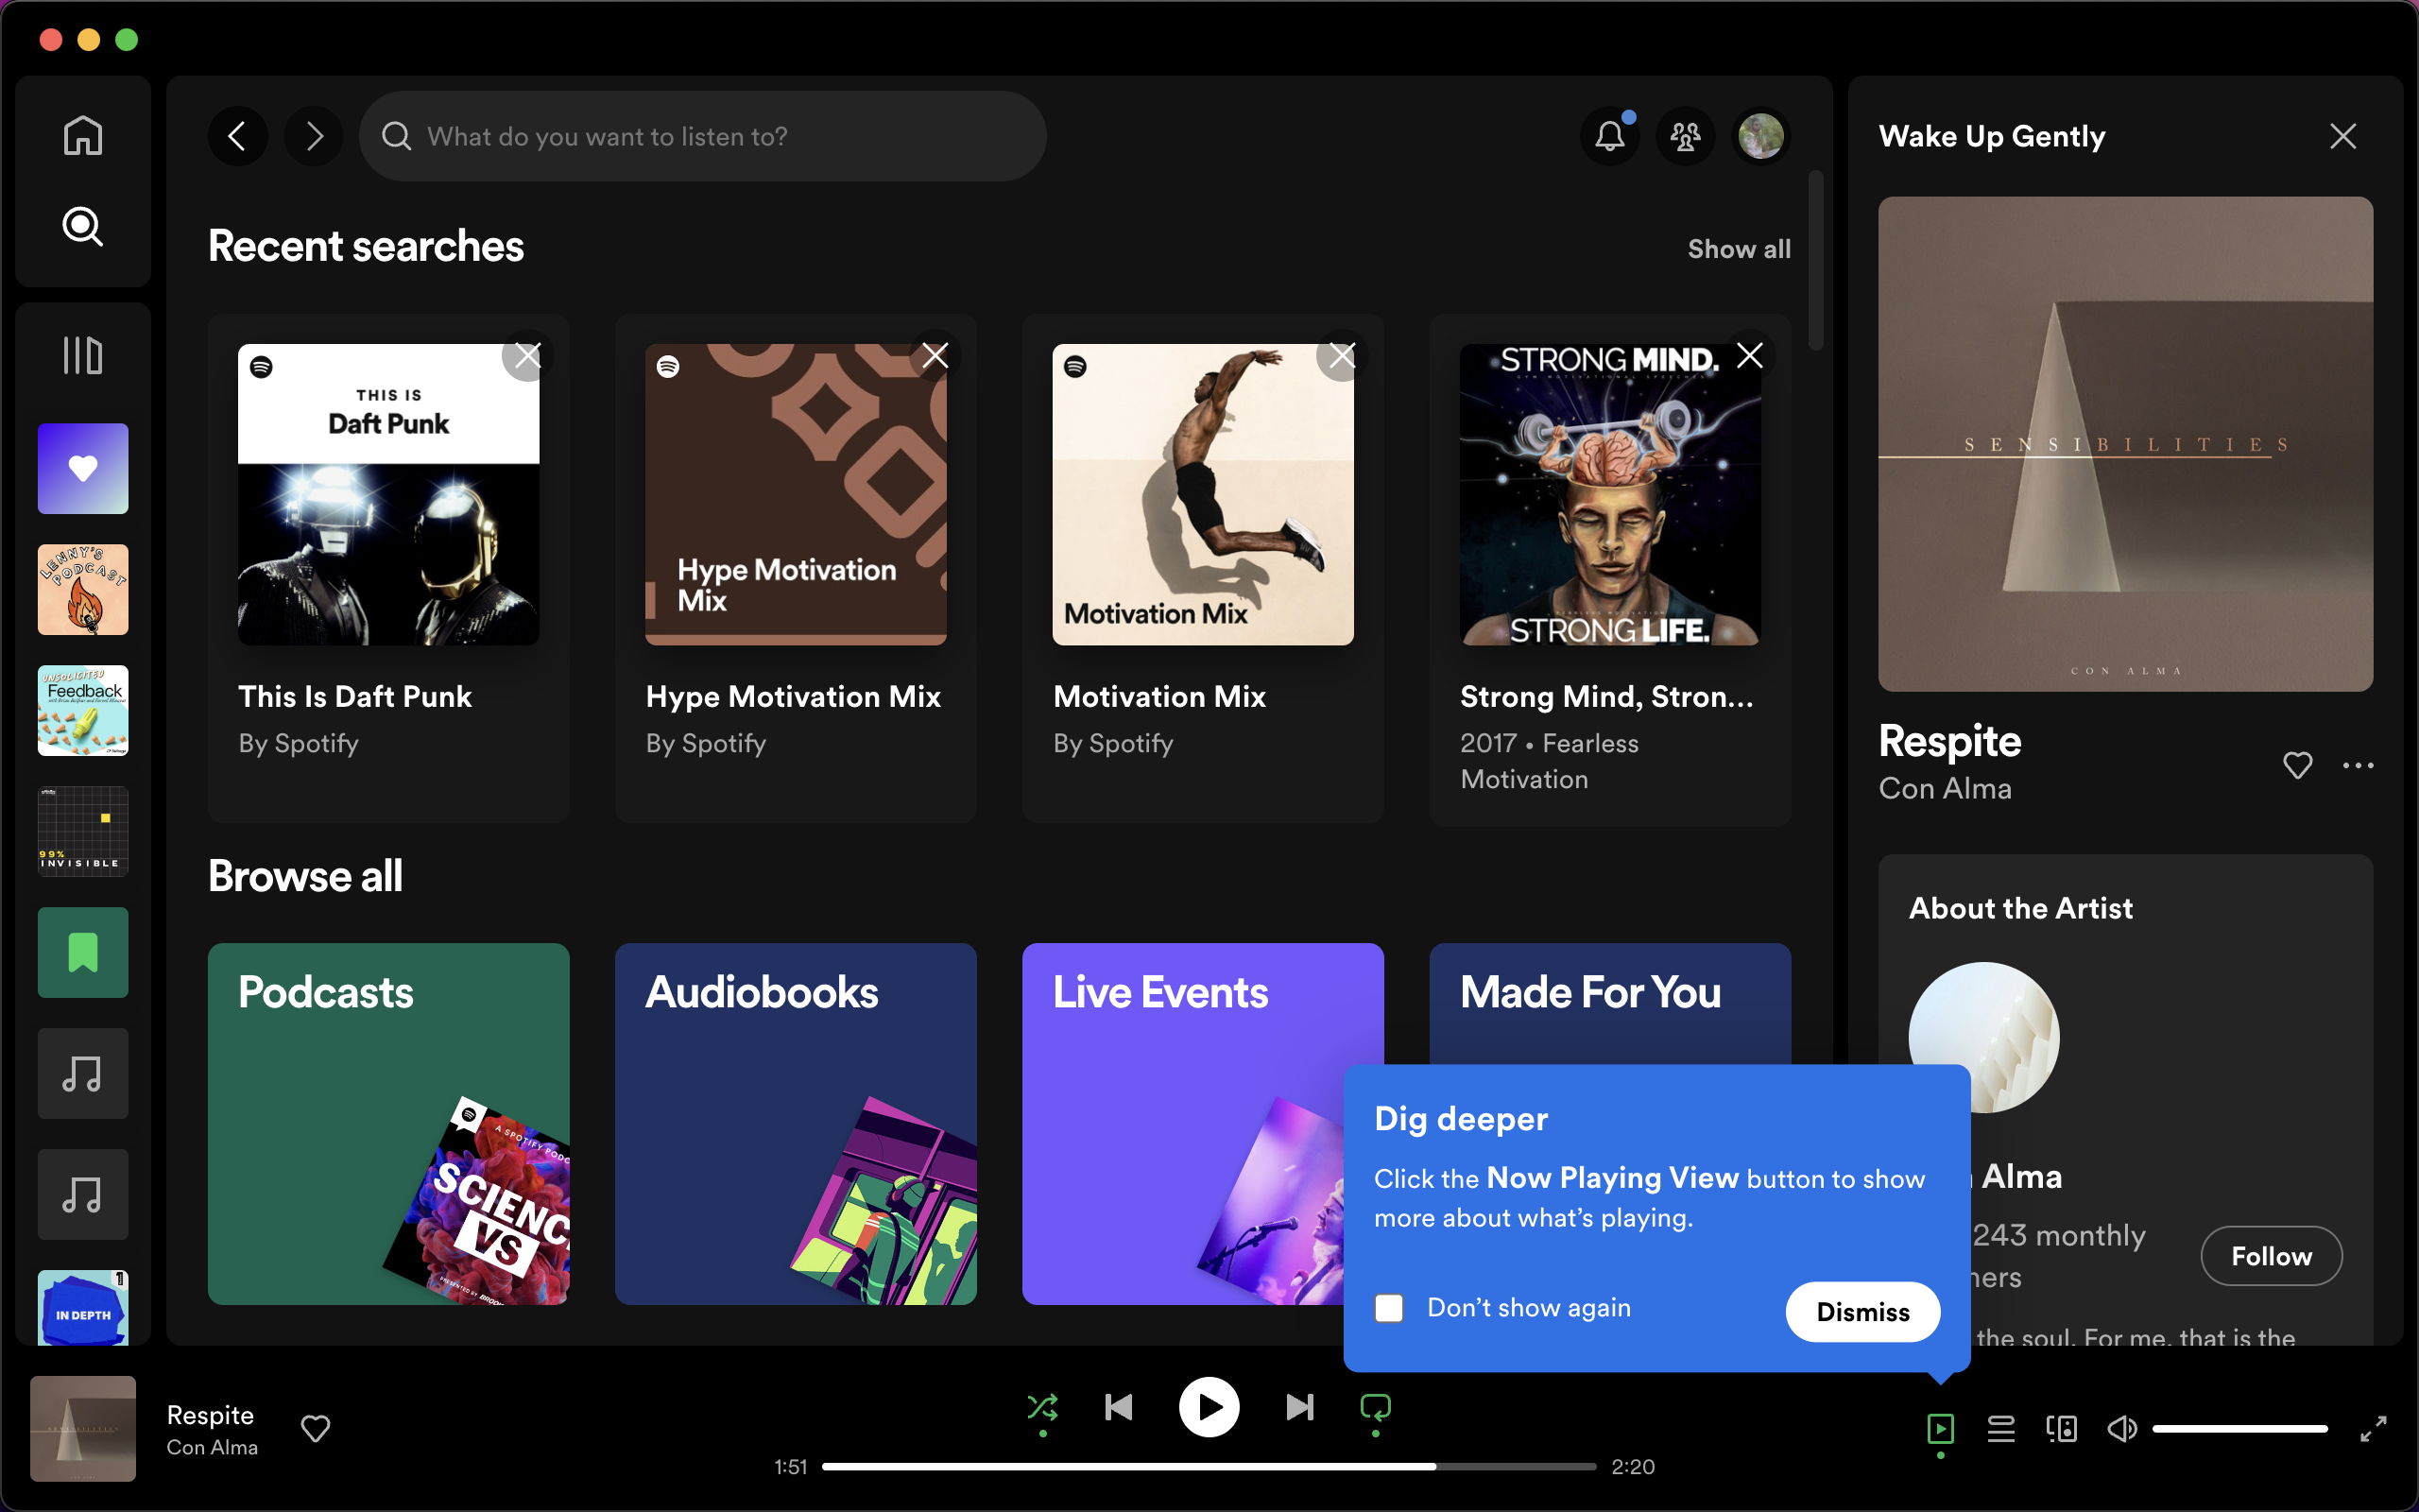Open the play queue
Image resolution: width=2419 pixels, height=1512 pixels.
[2001, 1429]
